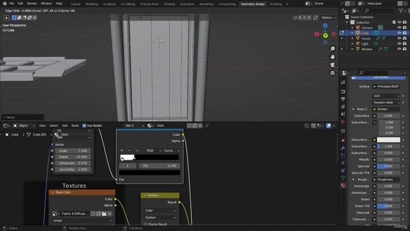Click the Pos 0.240 field in ColorRamp
This screenshot has width=410, height=231.
160,166
